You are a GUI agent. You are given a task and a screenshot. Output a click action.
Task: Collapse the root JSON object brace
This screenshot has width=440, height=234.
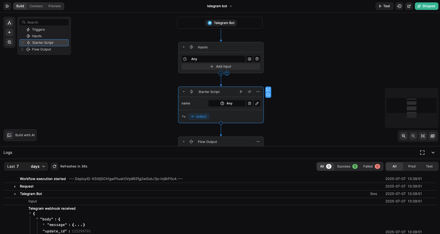(x=30, y=213)
